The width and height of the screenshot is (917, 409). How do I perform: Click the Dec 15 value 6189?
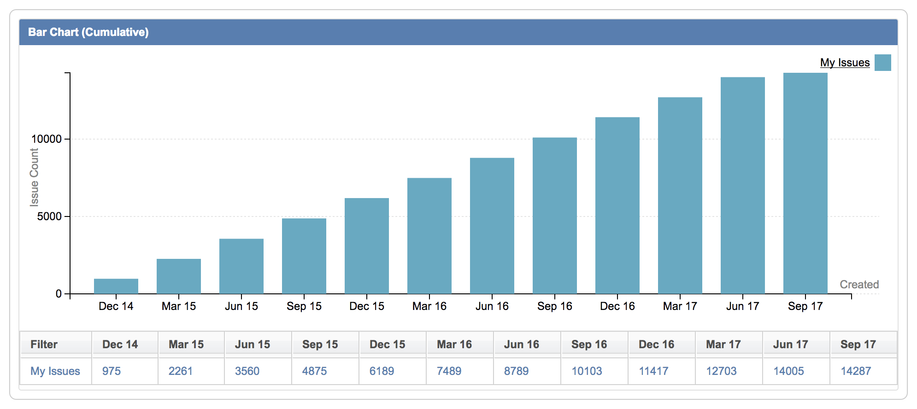pyautogui.click(x=382, y=371)
